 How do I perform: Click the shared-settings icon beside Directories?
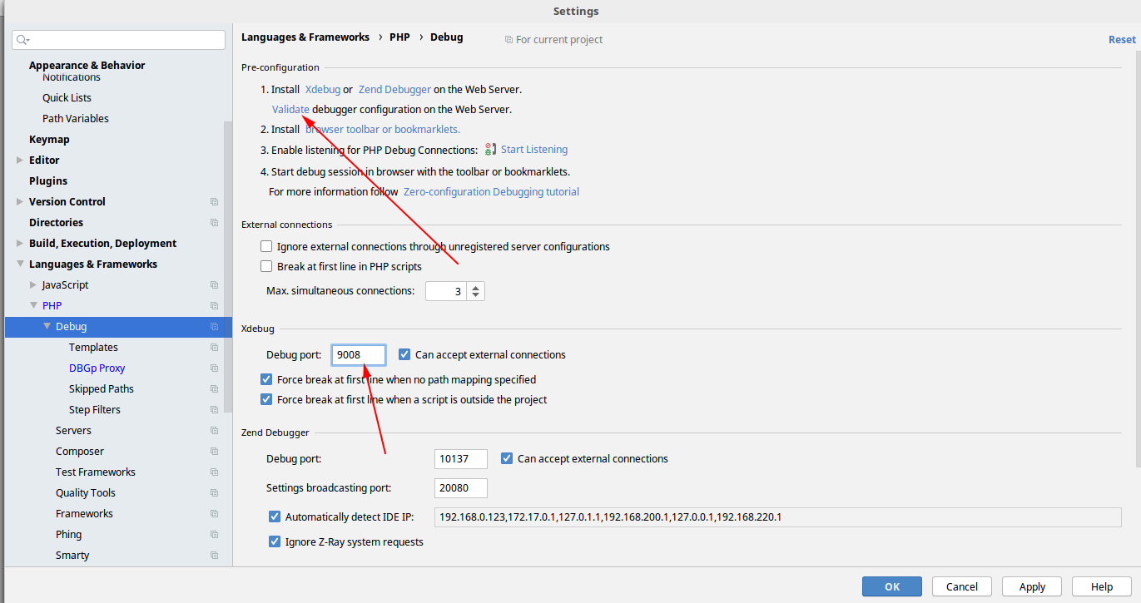pyautogui.click(x=214, y=222)
